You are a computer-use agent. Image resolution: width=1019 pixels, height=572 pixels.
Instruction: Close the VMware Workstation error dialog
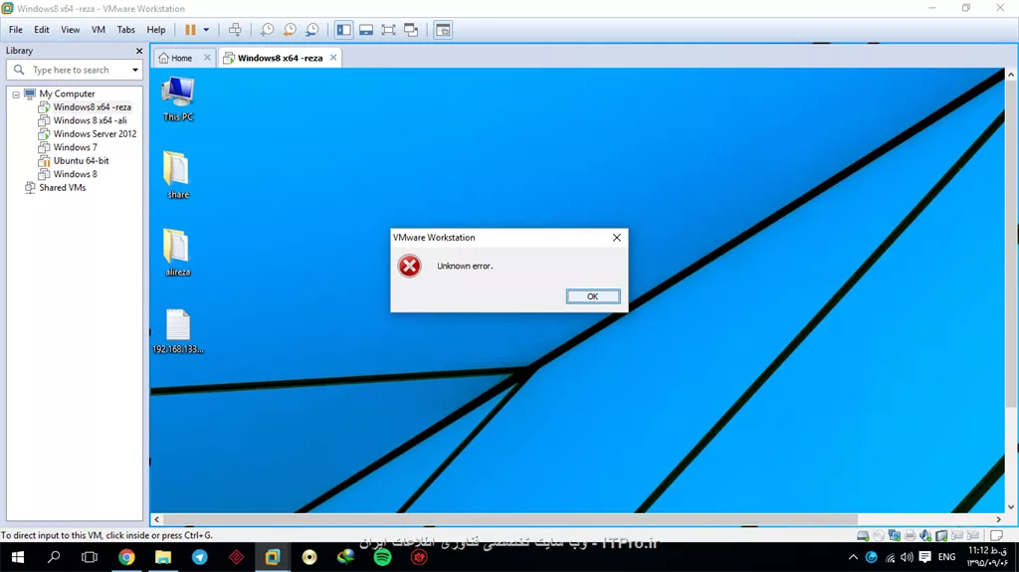[x=617, y=238]
